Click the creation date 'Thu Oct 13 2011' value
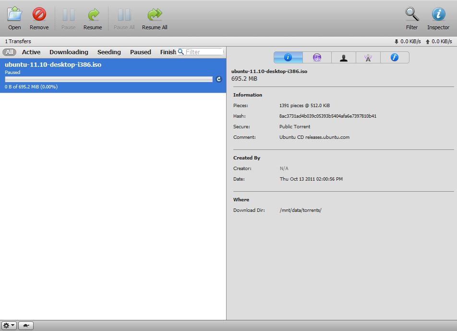Viewport: 457px width, 331px height. [311, 179]
